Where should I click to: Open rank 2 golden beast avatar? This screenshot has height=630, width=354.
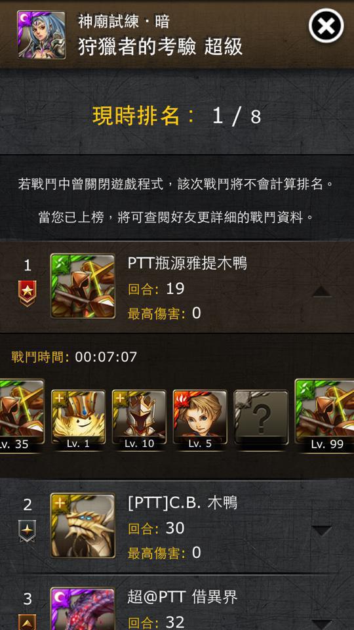pos(83,526)
